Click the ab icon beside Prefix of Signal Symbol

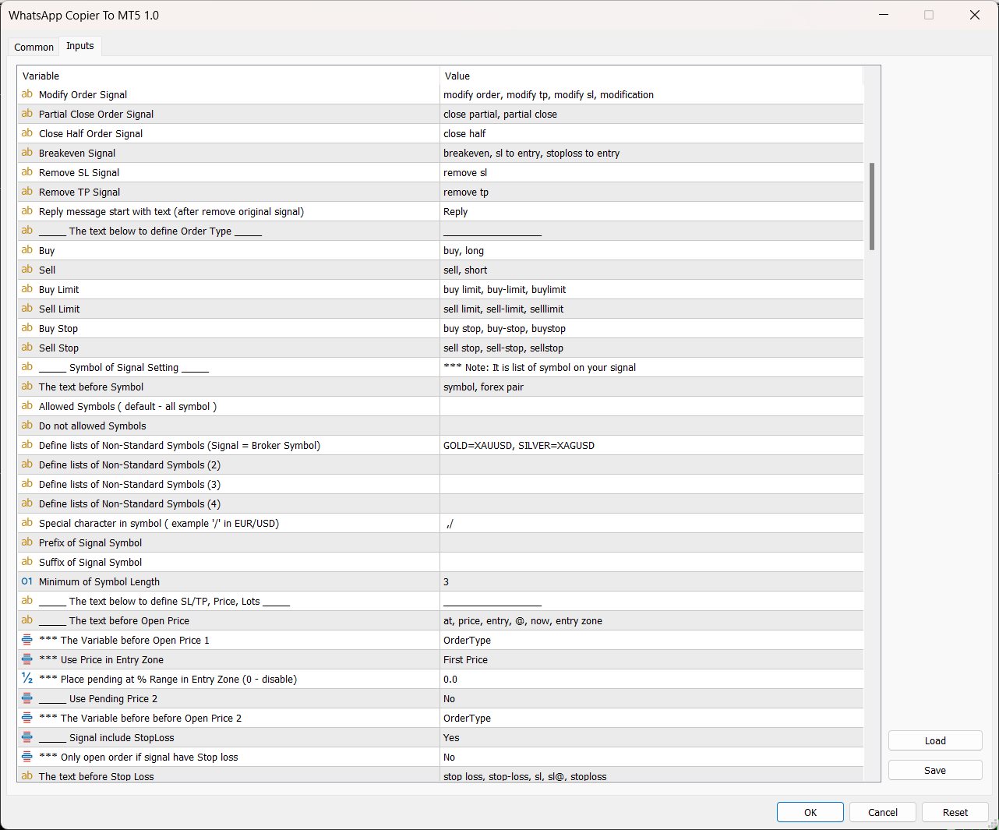coord(27,542)
